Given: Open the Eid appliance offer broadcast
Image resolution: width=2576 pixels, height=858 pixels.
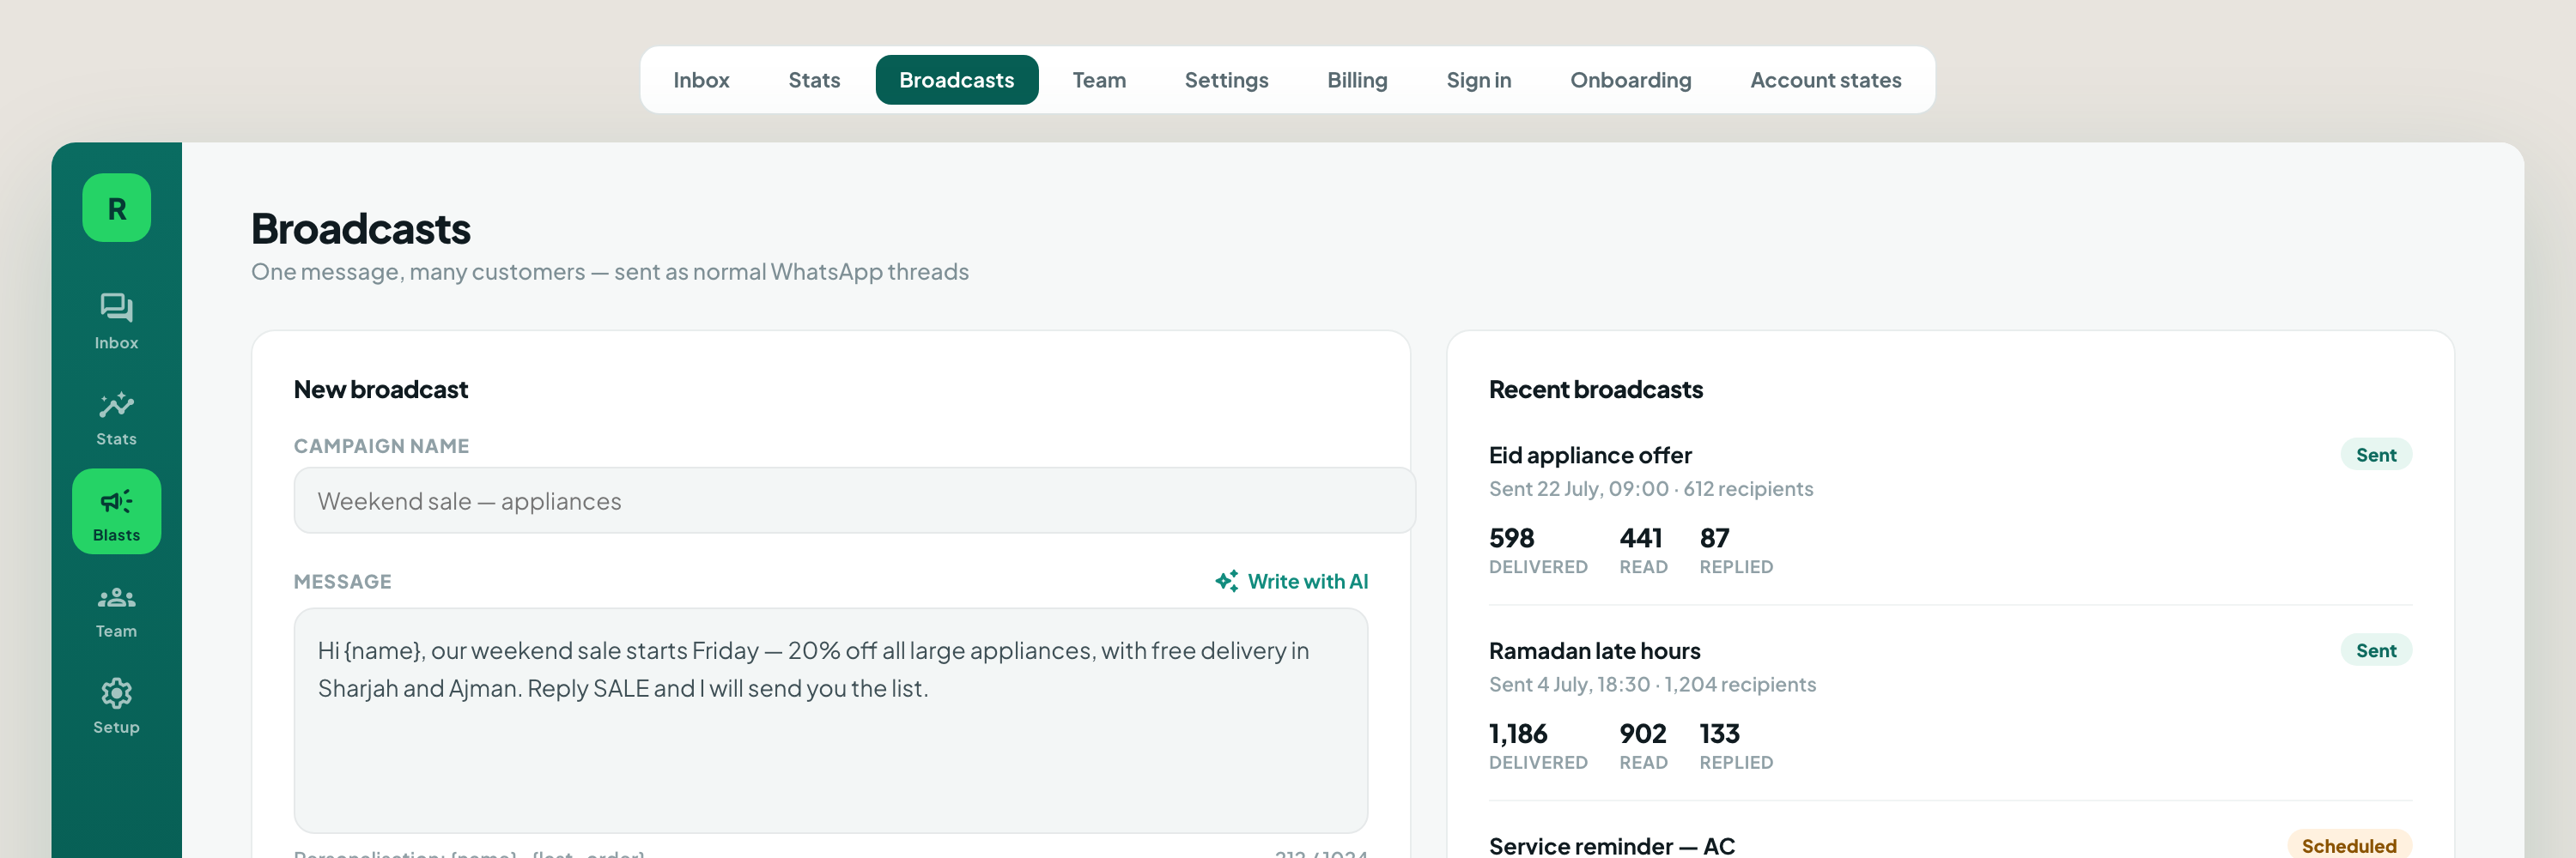Looking at the screenshot, I should click(1589, 456).
